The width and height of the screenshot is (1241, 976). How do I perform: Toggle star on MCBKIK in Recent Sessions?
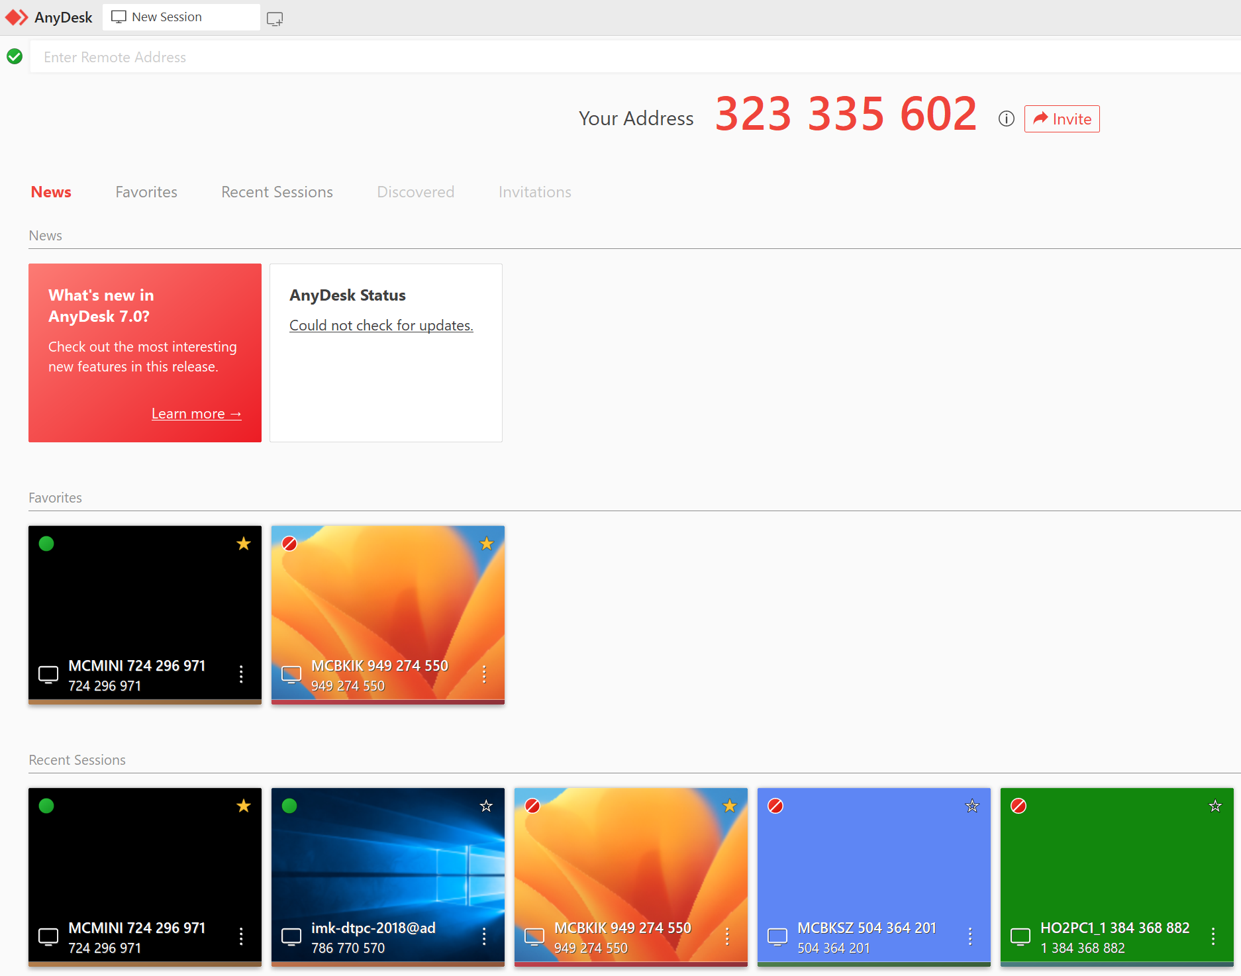point(730,806)
